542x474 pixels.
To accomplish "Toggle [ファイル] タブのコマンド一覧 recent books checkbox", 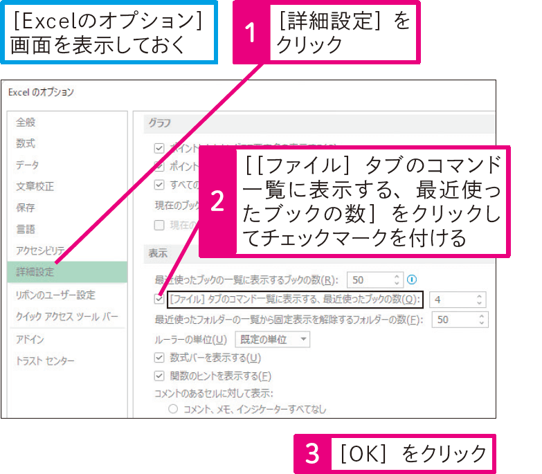I will (x=159, y=299).
